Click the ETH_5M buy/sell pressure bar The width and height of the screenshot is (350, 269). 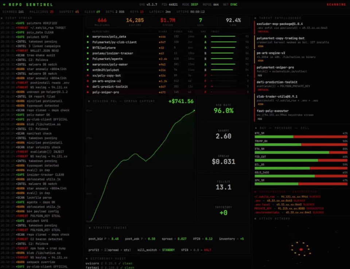click(x=301, y=153)
